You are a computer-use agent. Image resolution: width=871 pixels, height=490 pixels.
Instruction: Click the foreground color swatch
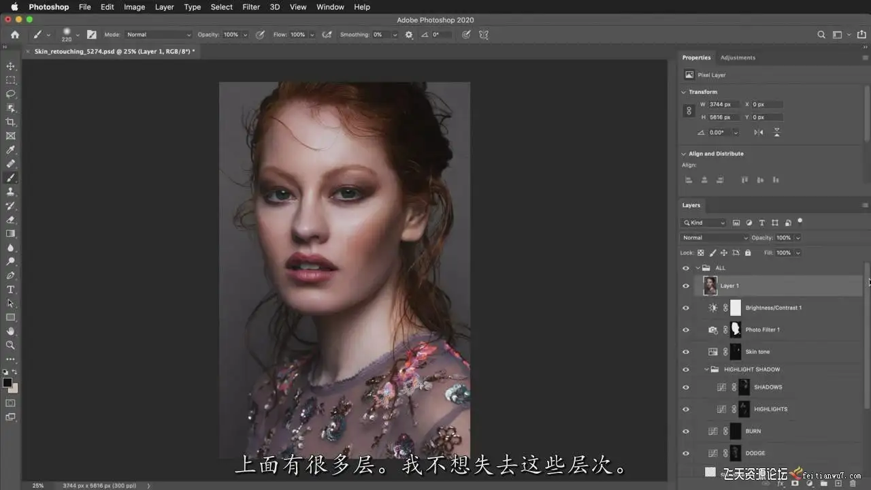coord(7,383)
